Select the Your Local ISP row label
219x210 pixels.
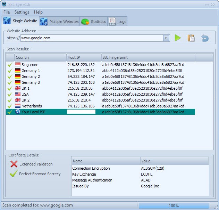(33, 112)
